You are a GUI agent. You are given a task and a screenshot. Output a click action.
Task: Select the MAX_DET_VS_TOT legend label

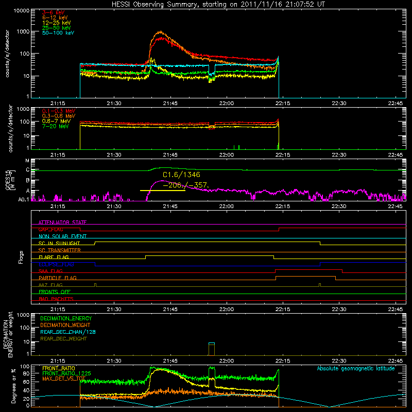pyautogui.click(x=64, y=379)
